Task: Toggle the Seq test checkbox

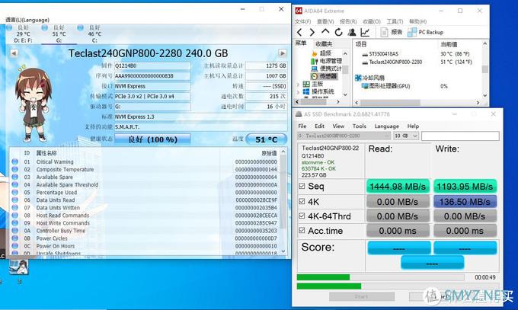Action: pos(302,186)
